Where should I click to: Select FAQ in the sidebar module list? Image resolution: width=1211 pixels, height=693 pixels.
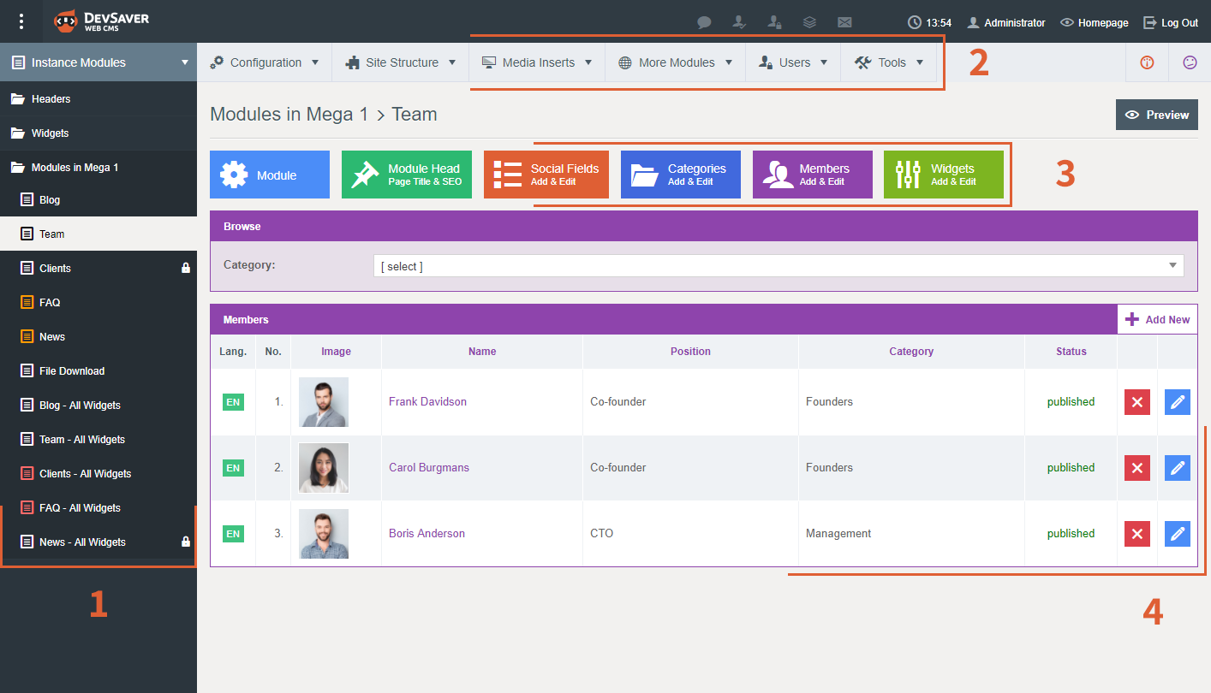(50, 303)
